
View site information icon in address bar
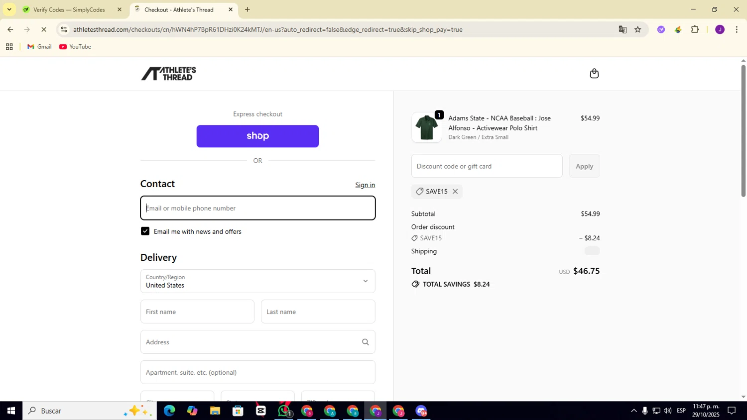pyautogui.click(x=64, y=30)
